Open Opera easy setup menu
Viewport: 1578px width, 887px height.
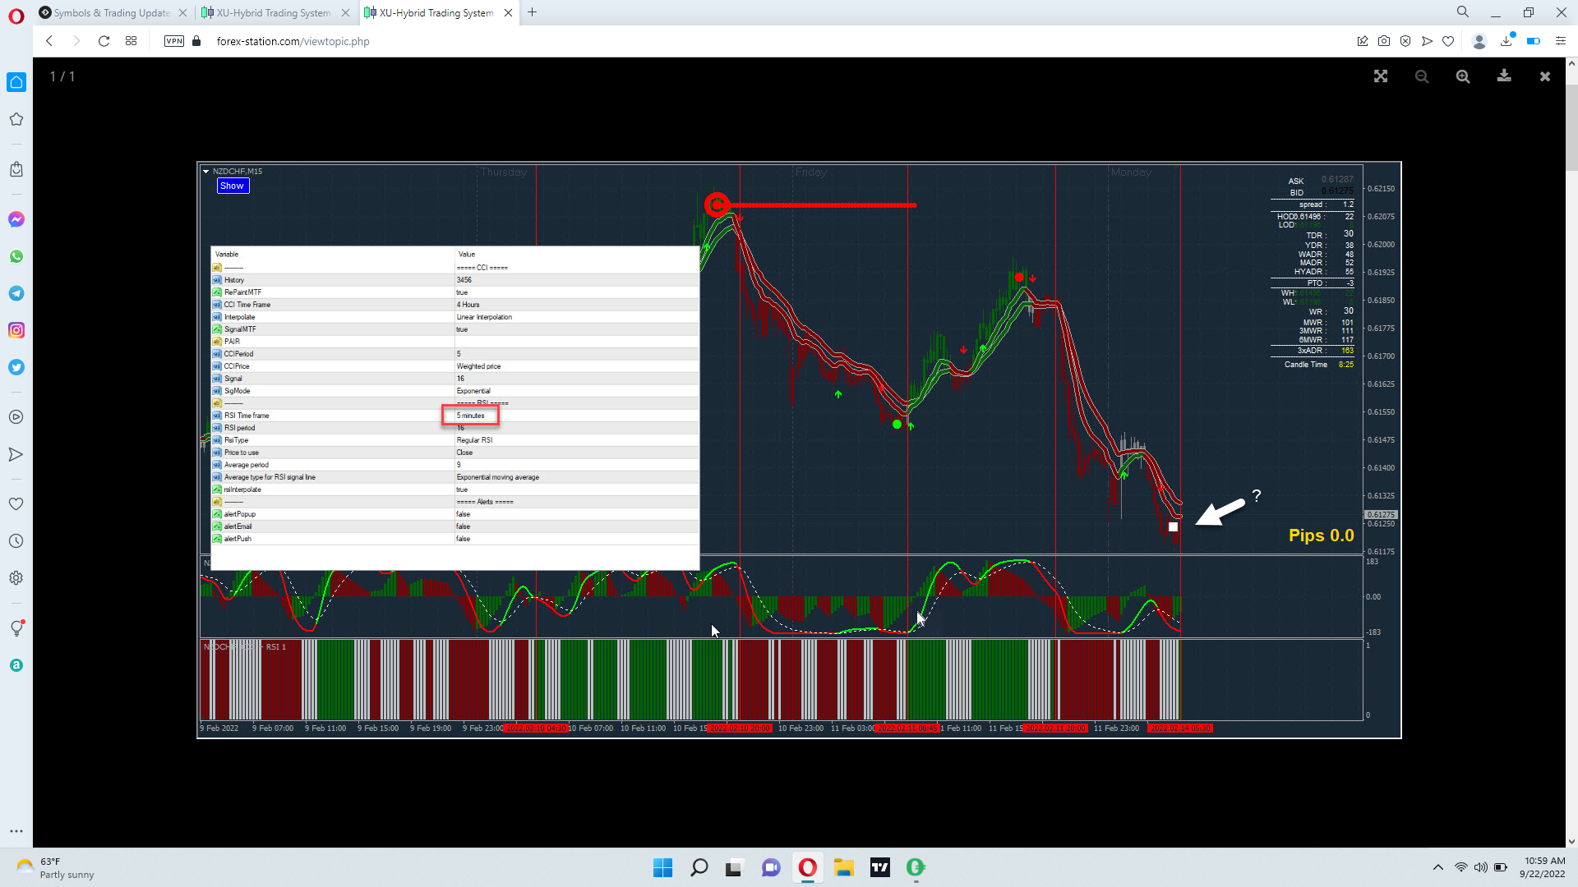(1561, 41)
